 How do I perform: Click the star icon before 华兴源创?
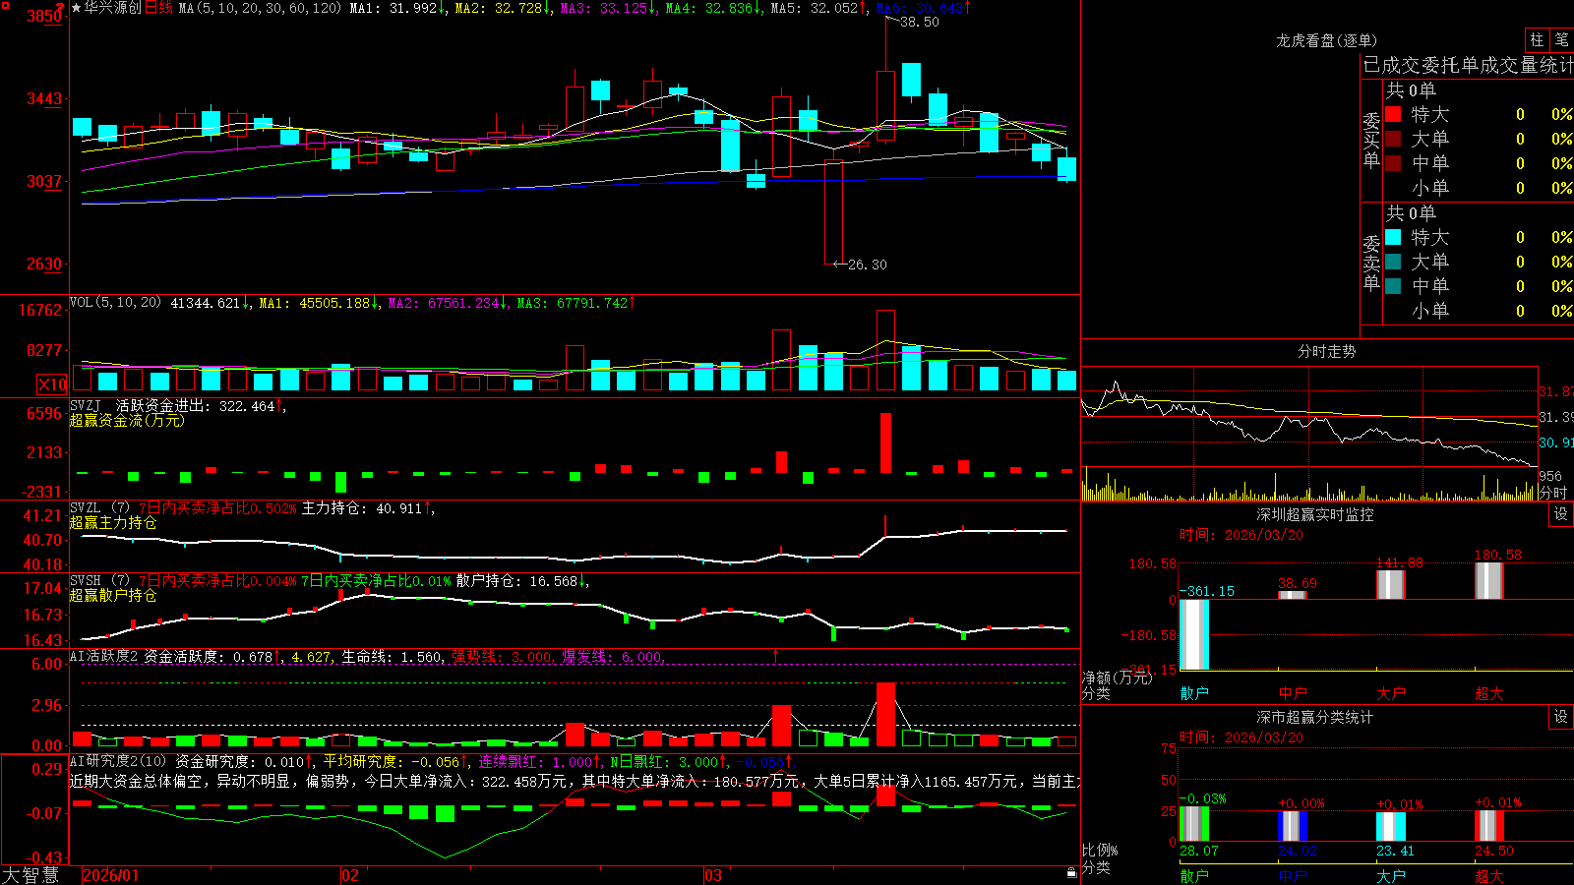pyautogui.click(x=77, y=8)
